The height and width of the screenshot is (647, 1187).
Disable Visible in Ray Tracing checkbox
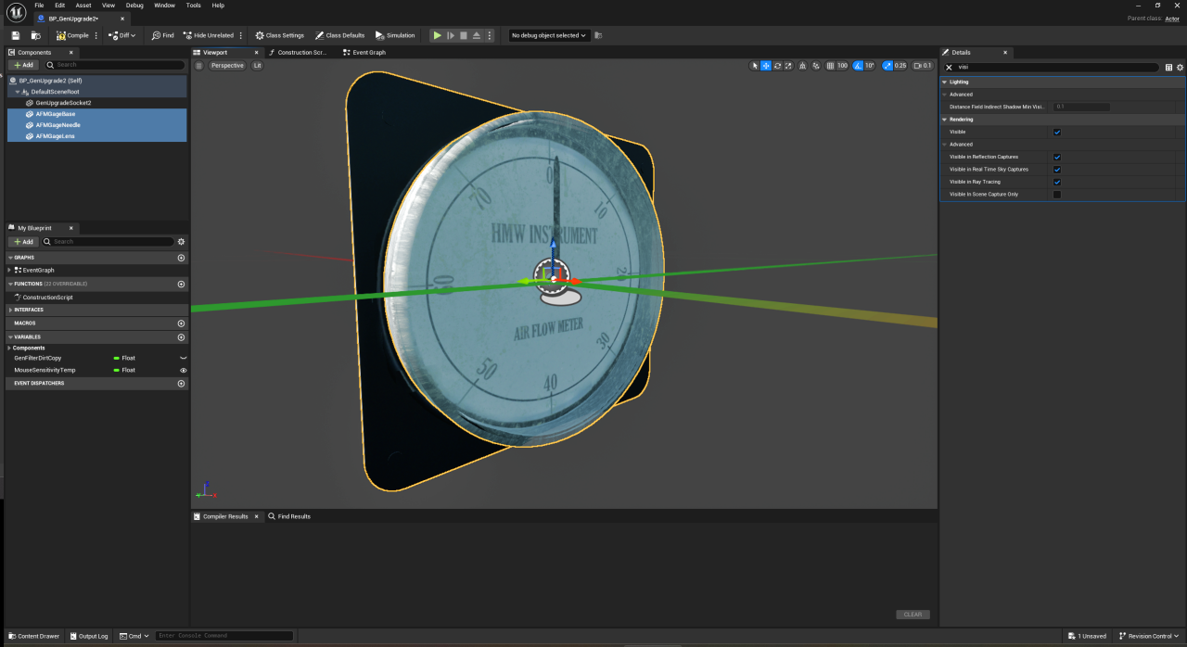click(x=1057, y=182)
